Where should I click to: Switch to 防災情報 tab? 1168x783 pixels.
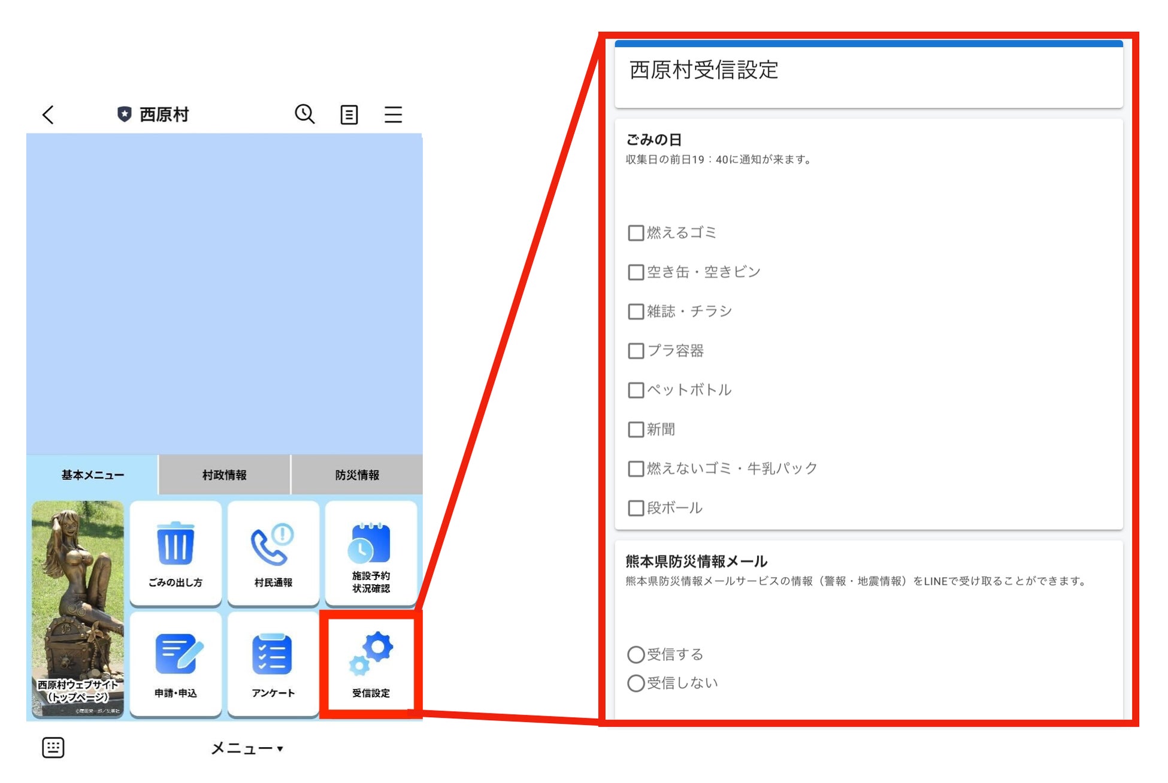coord(357,475)
